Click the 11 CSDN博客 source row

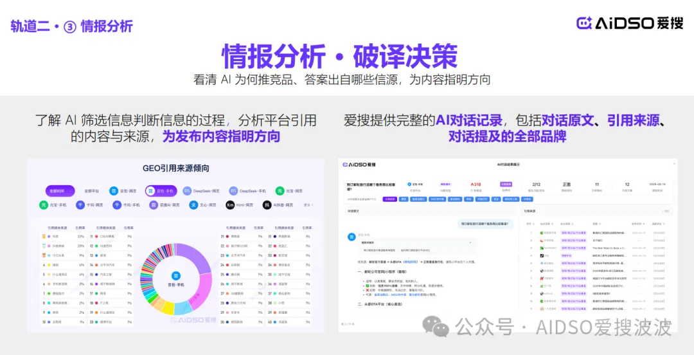click(x=111, y=237)
